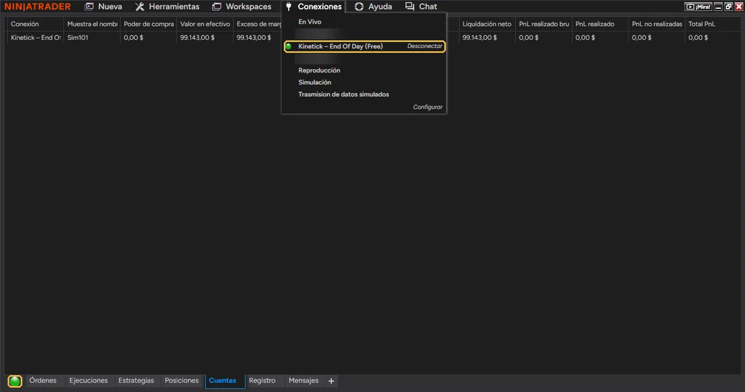This screenshot has width=745, height=392.
Task: Switch to the Órdenes tab
Action: pyautogui.click(x=43, y=380)
